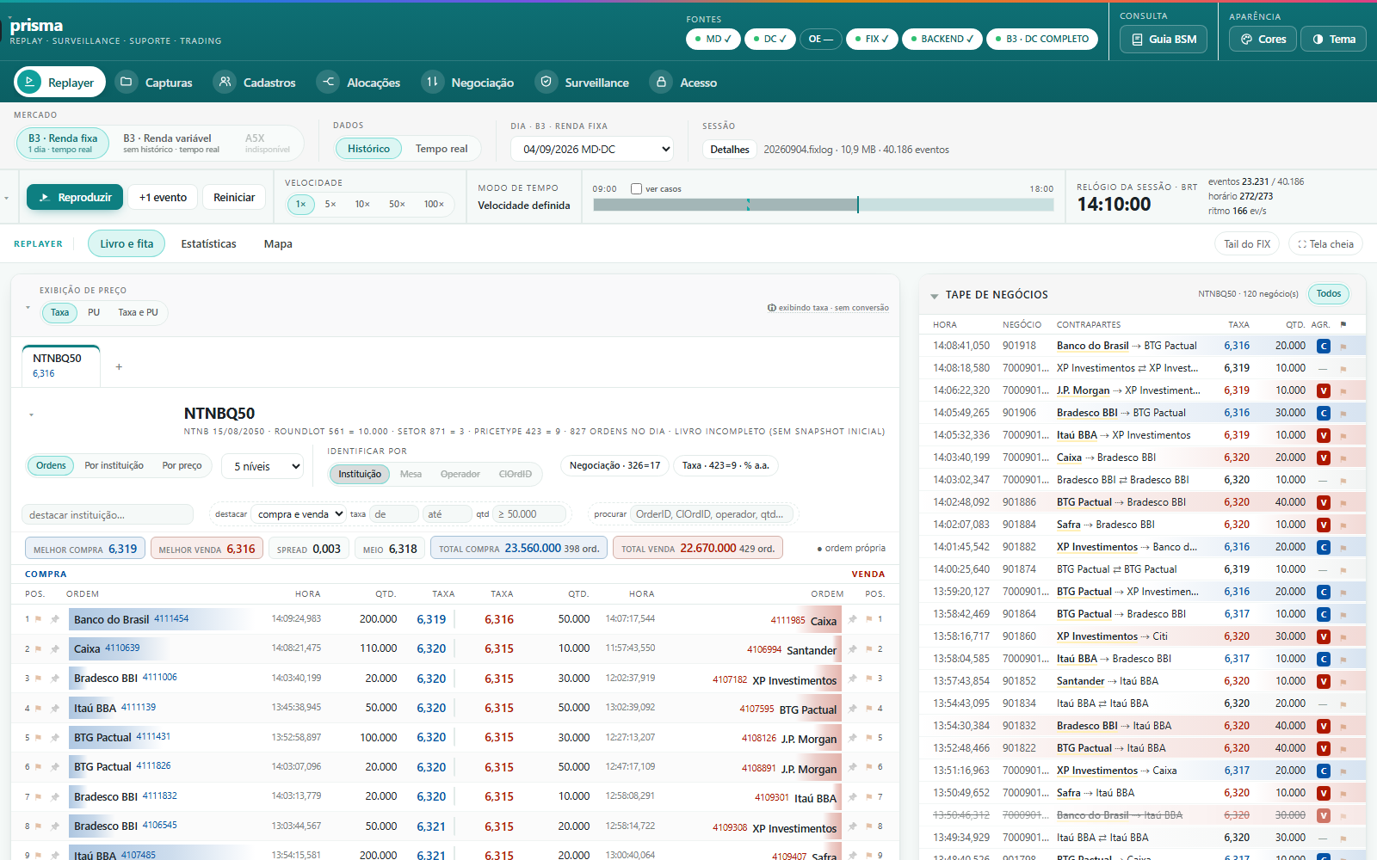The image size is (1377, 860).
Task: Click the session timeline progress bar
Action: pyautogui.click(x=823, y=205)
